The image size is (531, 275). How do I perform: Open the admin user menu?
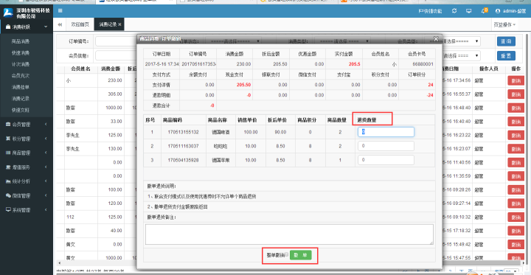[x=510, y=11]
